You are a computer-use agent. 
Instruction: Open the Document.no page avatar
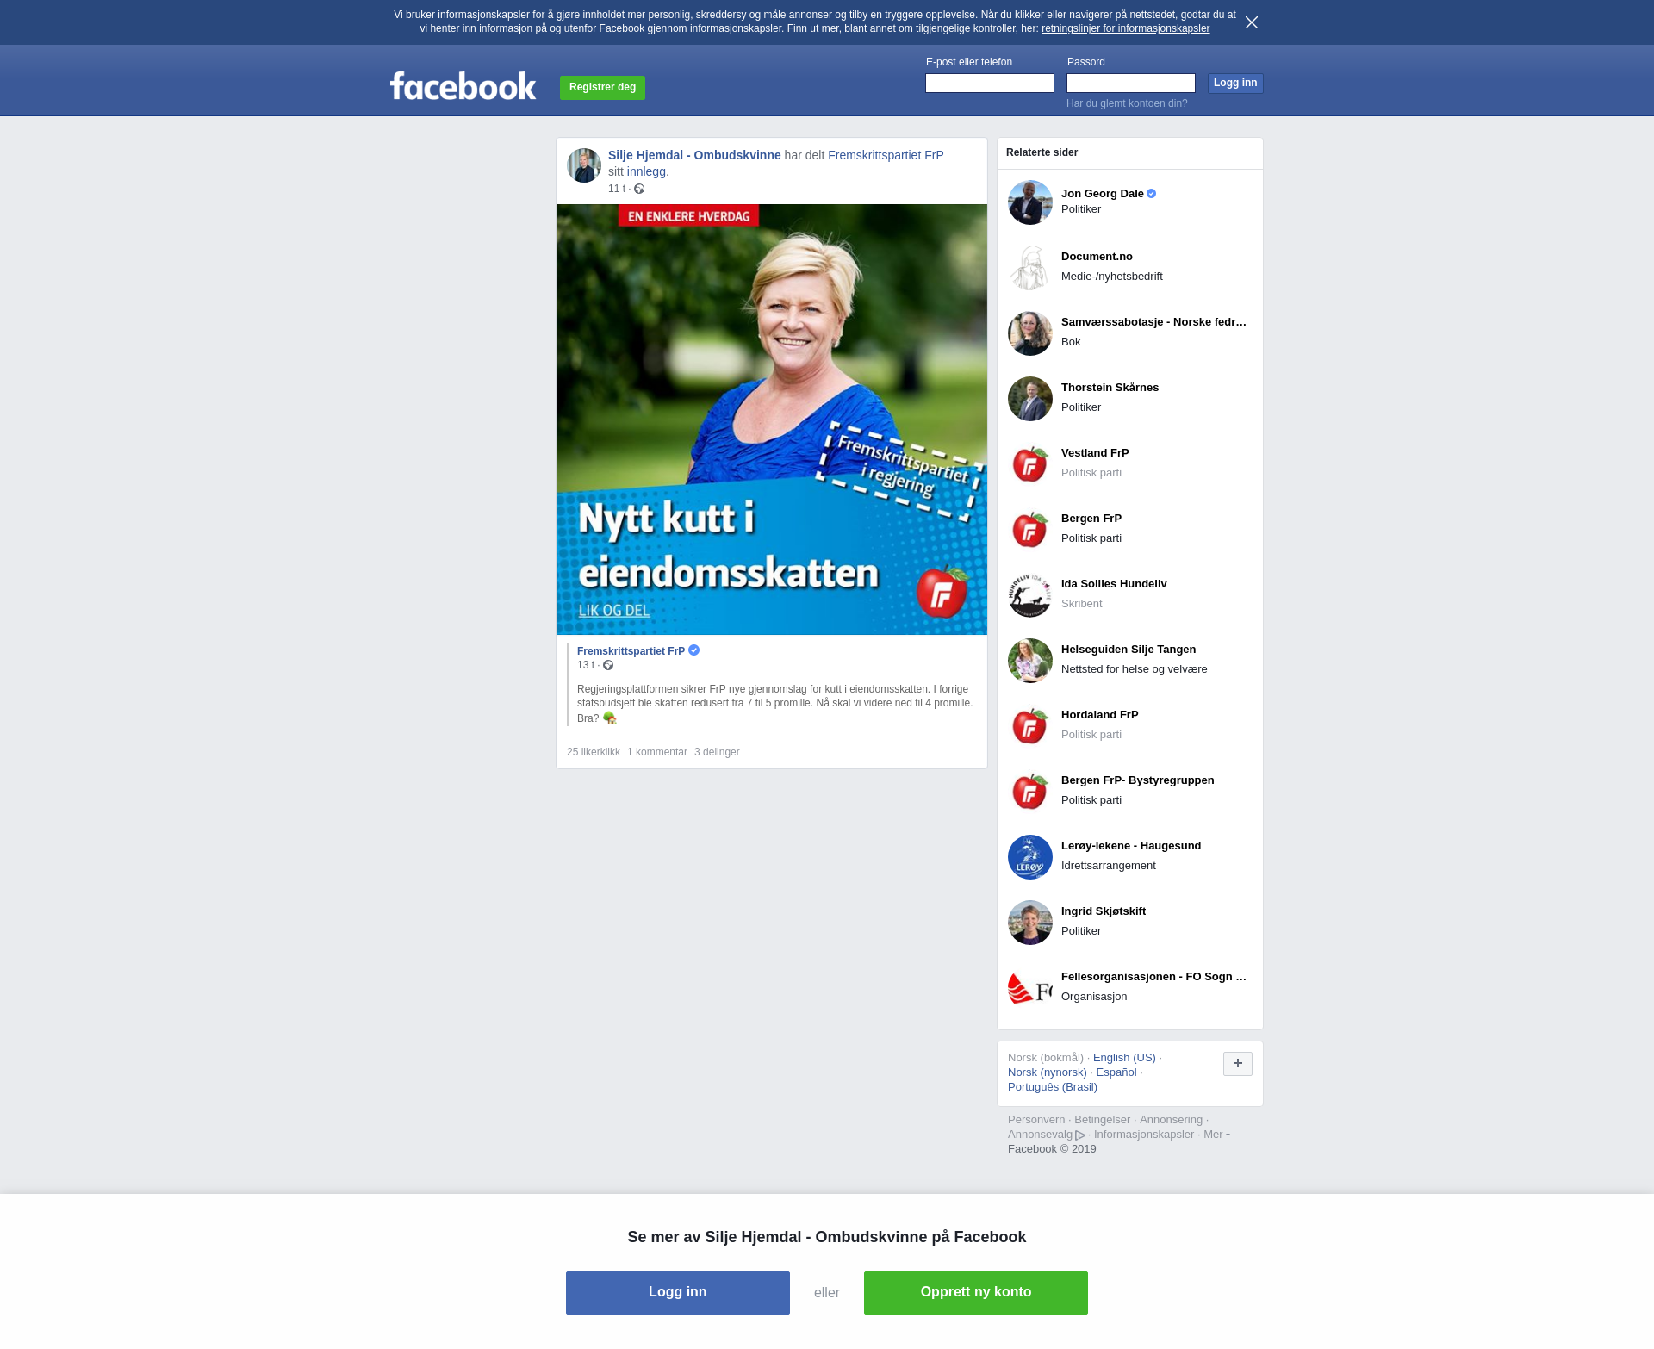[x=1030, y=268]
